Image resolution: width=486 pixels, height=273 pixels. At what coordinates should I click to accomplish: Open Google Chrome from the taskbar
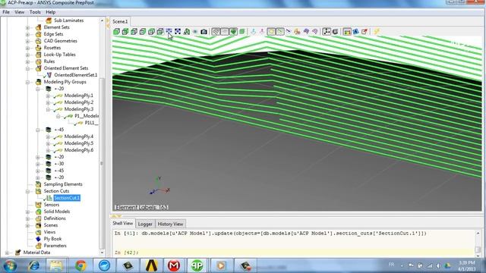80,265
